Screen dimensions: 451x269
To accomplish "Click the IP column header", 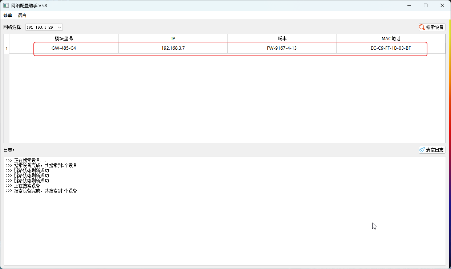I will point(173,38).
